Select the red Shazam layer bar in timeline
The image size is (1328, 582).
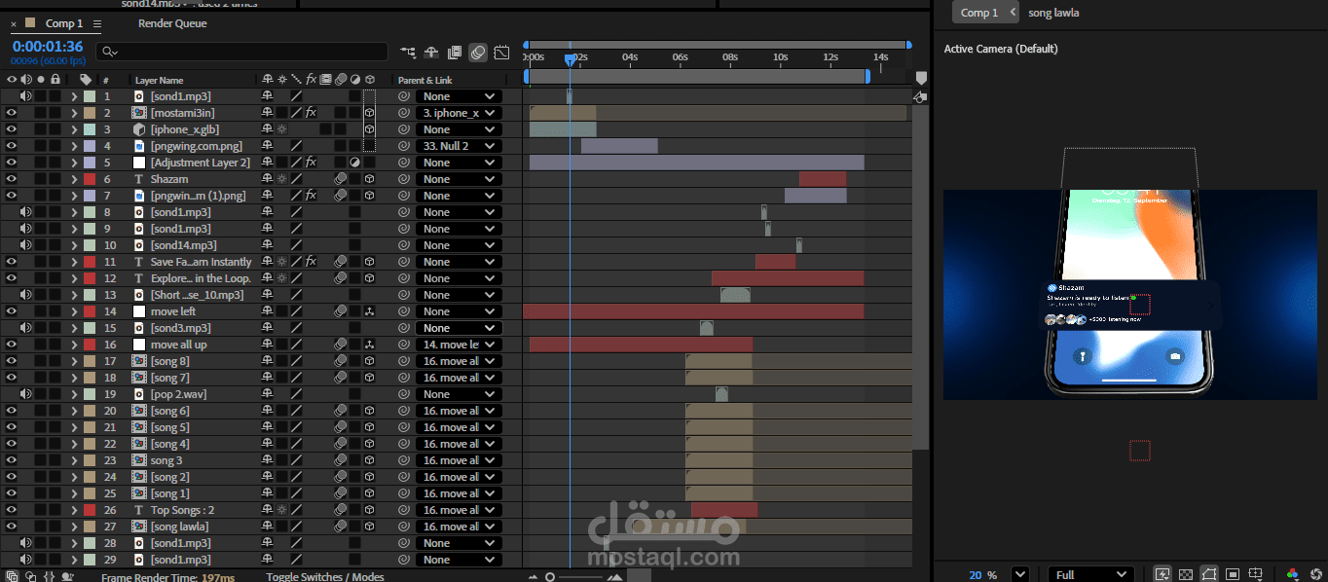(823, 179)
